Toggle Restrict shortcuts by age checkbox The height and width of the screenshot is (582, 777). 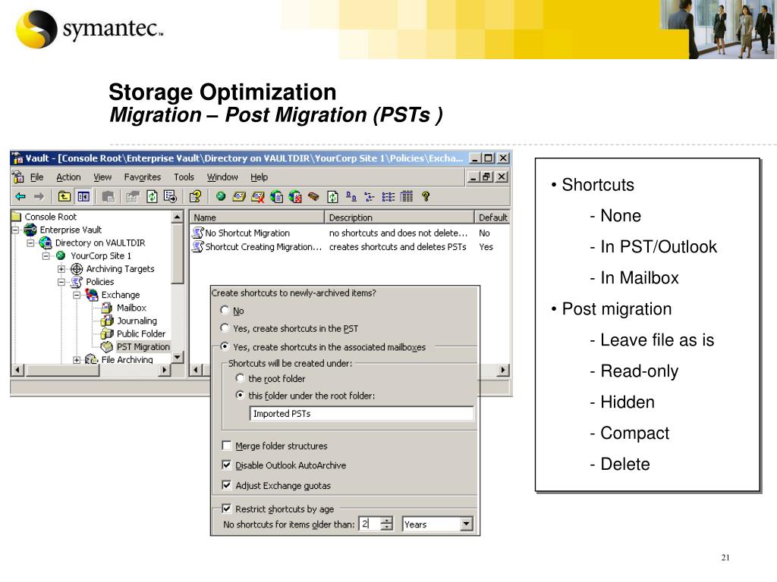226,508
